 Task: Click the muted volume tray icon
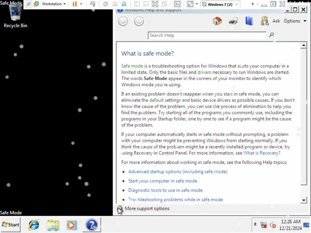(273, 225)
